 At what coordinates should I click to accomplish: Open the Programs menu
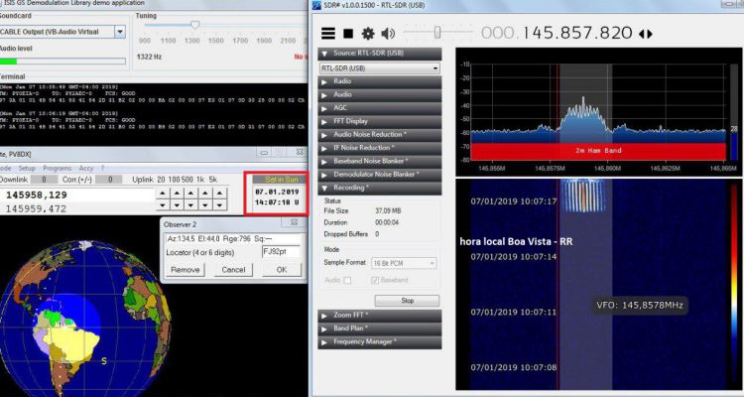point(57,168)
